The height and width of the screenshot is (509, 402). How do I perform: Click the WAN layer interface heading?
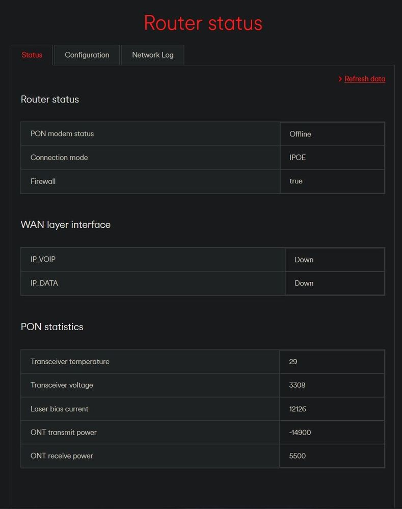pos(66,225)
